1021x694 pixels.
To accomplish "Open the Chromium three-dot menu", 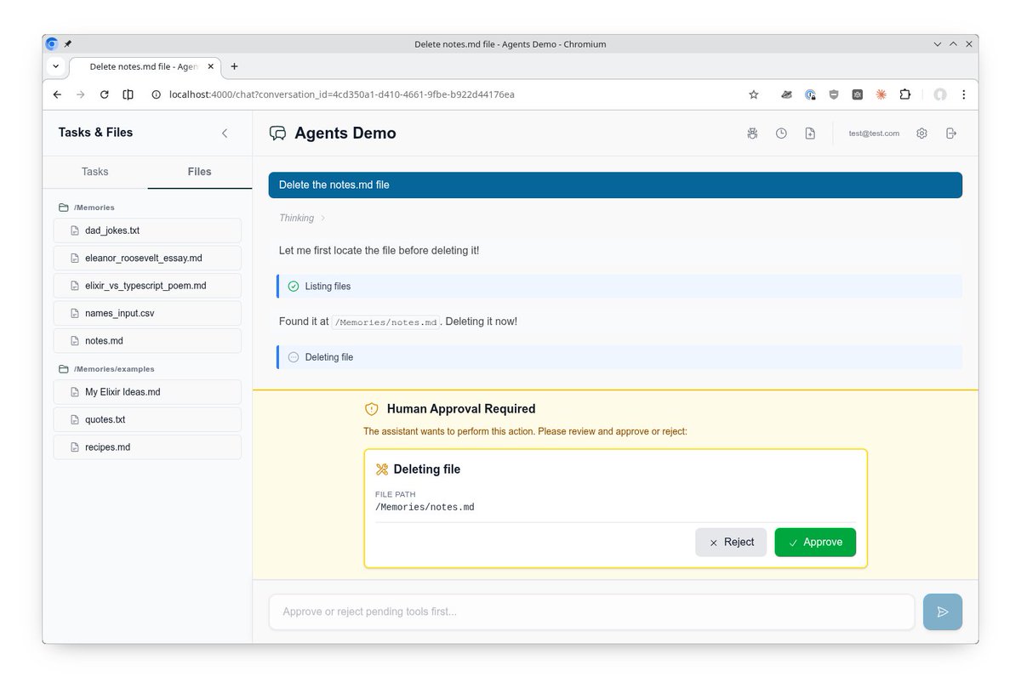I will coord(964,94).
